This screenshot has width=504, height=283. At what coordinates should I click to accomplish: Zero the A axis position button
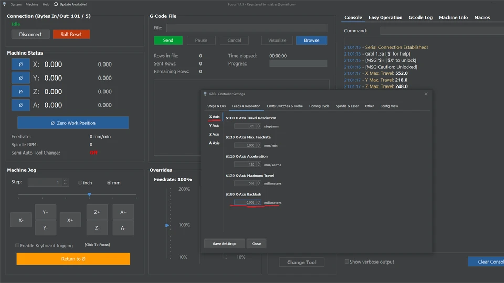tap(20, 105)
